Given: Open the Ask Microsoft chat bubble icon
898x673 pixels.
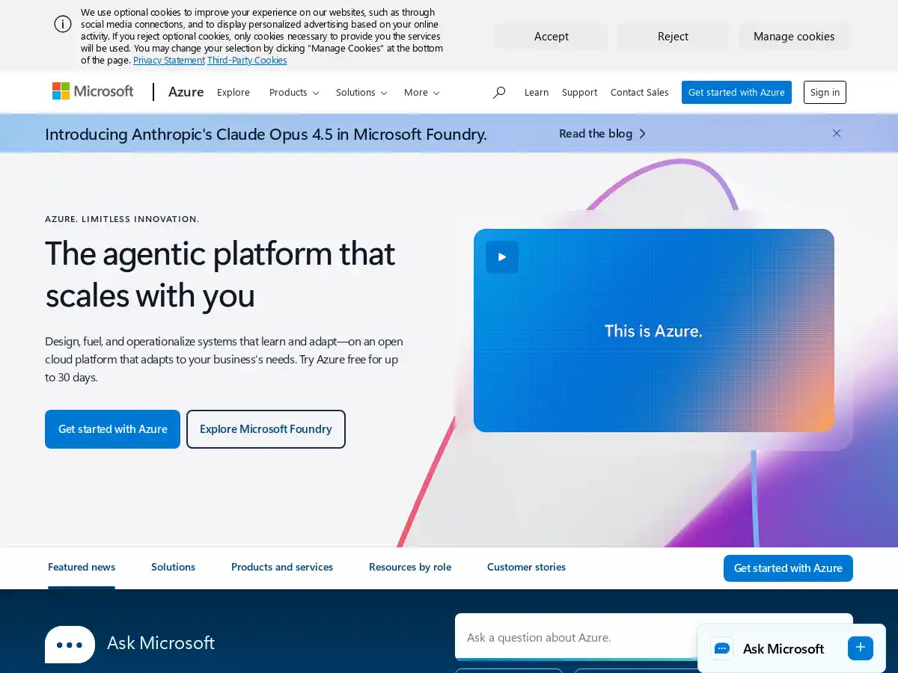Looking at the screenshot, I should [722, 648].
